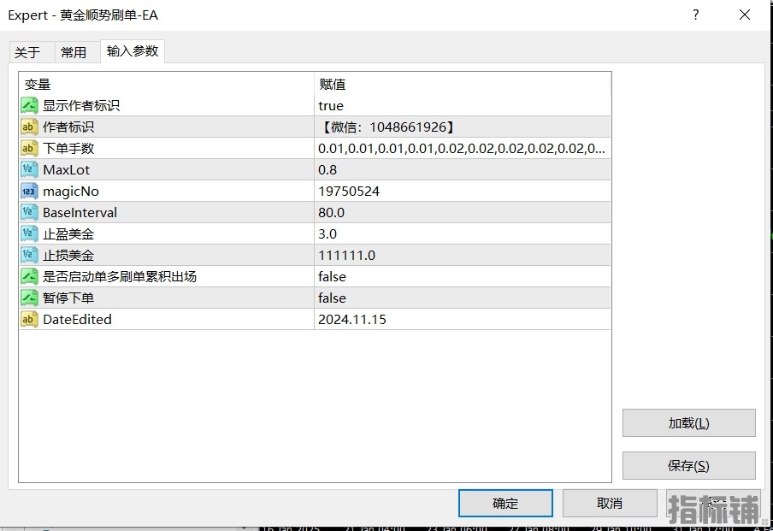This screenshot has height=531, width=773.
Task: Open the help question mark button
Action: click(x=695, y=15)
